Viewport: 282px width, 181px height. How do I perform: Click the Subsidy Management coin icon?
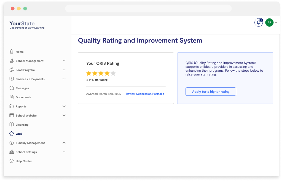click(12, 143)
